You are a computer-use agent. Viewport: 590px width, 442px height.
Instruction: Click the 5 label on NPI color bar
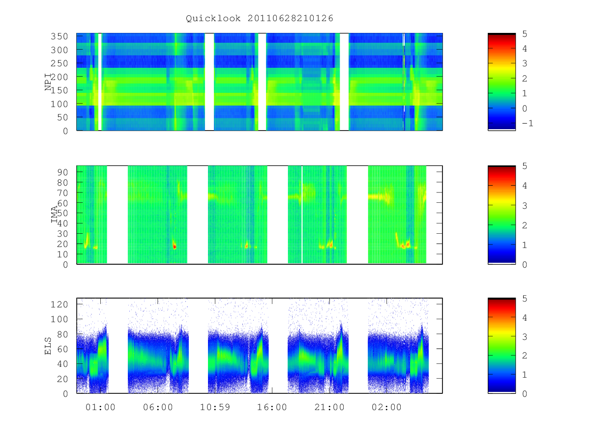tap(525, 34)
